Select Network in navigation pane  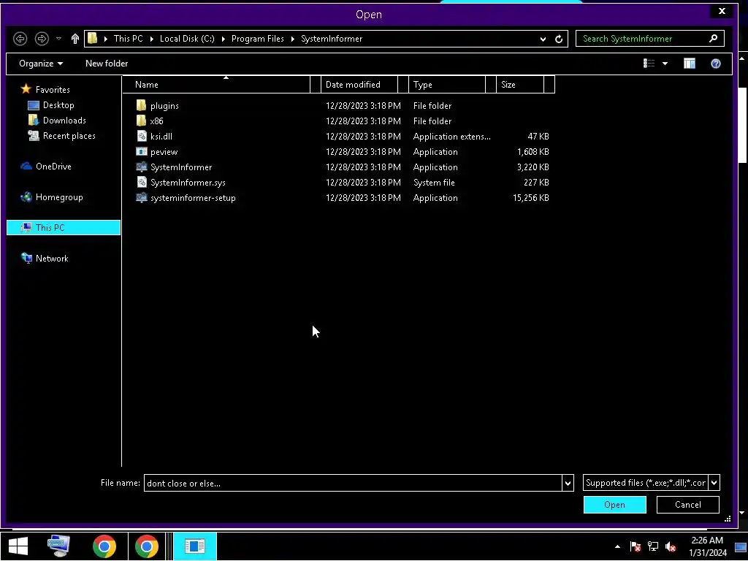click(x=52, y=259)
